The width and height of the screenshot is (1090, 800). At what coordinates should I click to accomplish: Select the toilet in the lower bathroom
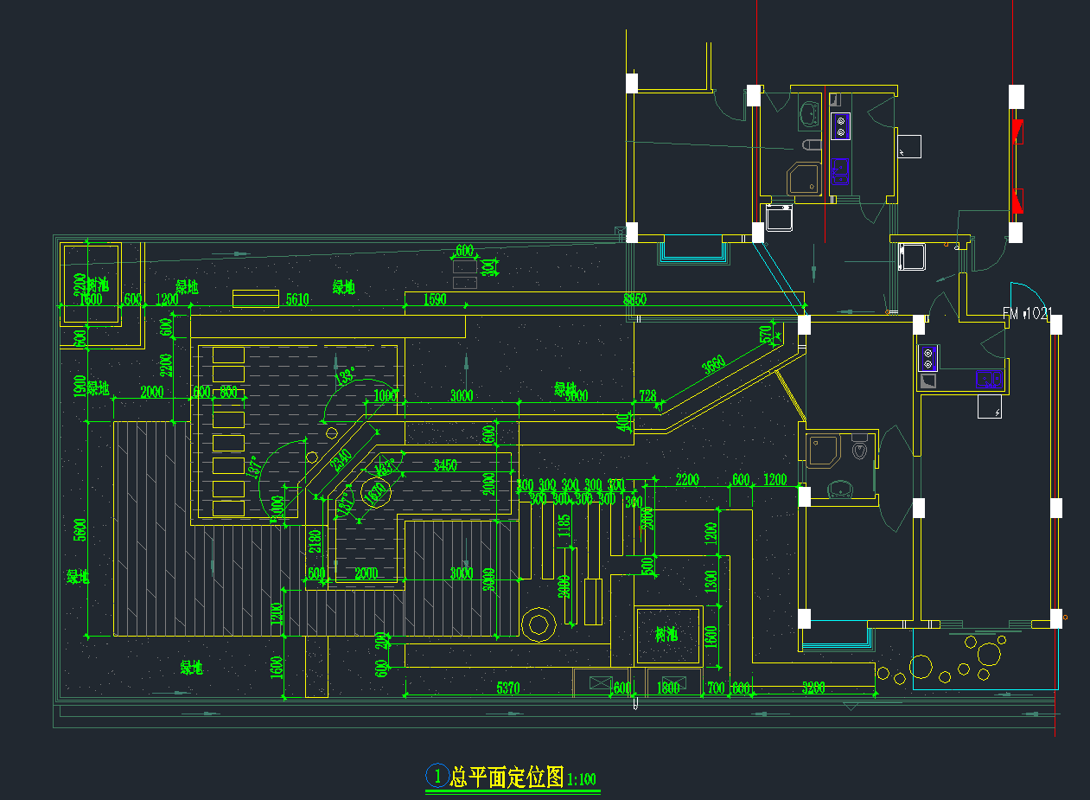[x=859, y=450]
